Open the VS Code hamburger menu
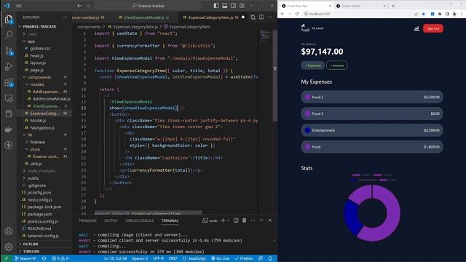The width and height of the screenshot is (466, 262). pos(18,6)
